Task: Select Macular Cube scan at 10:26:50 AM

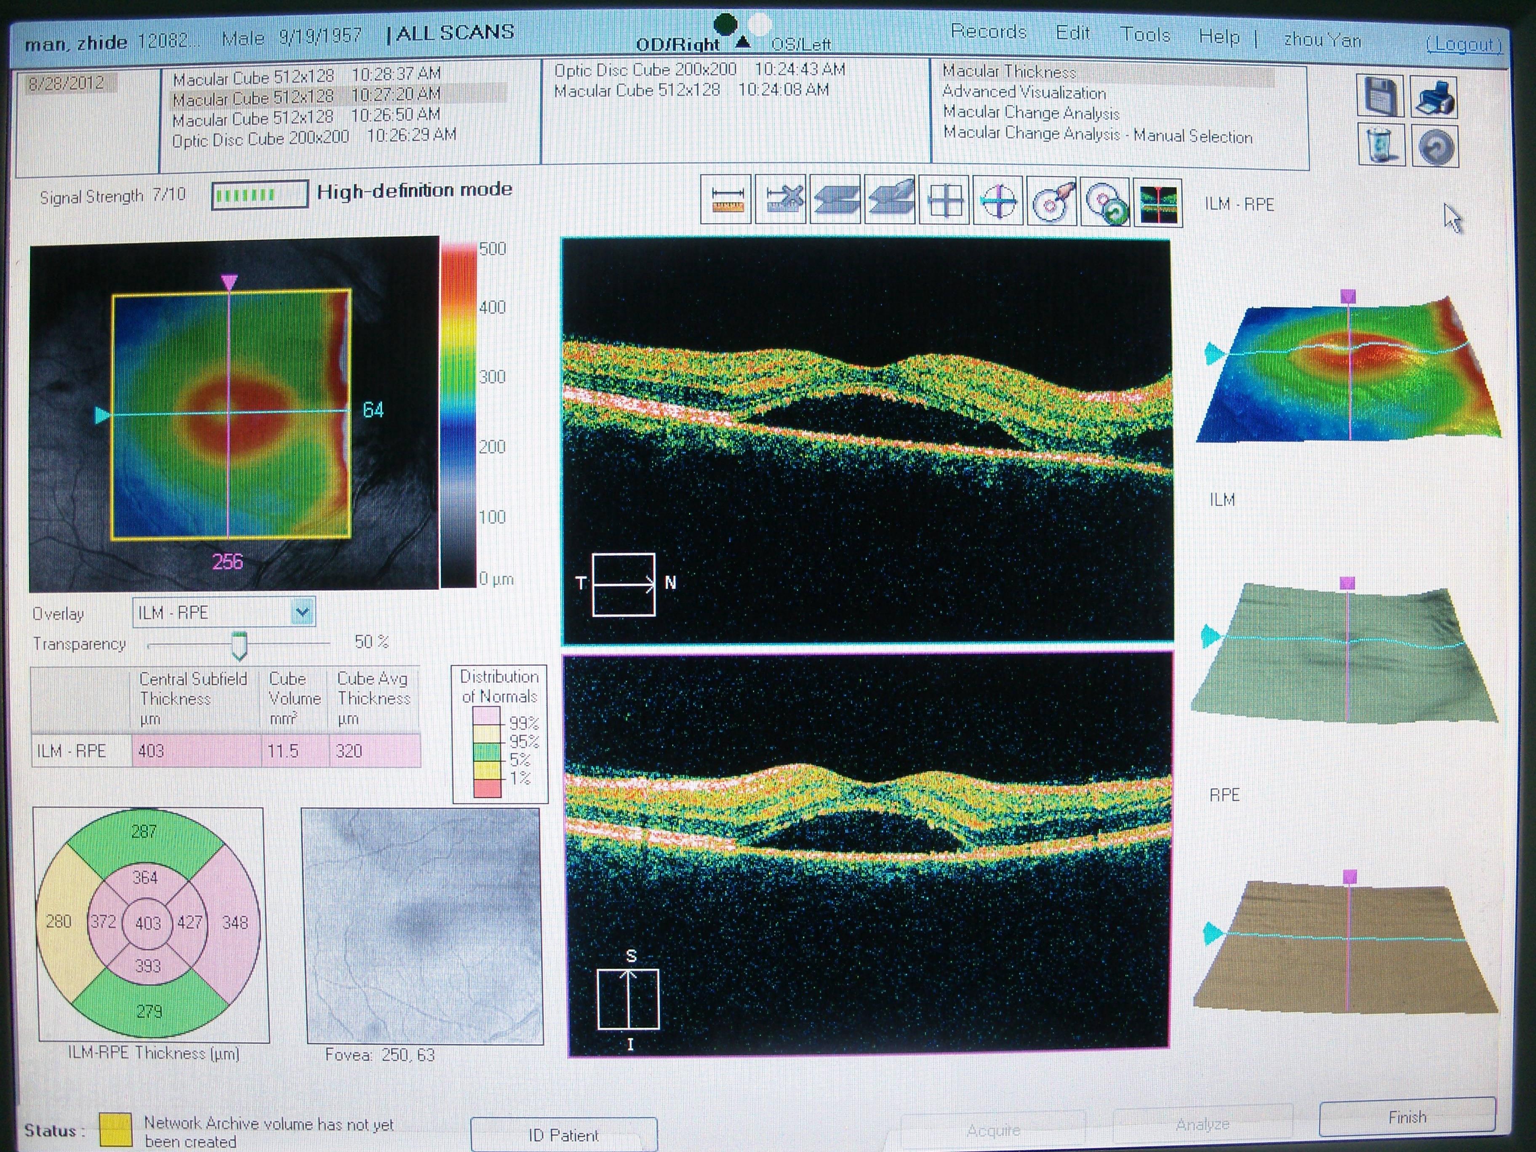Action: (x=306, y=116)
